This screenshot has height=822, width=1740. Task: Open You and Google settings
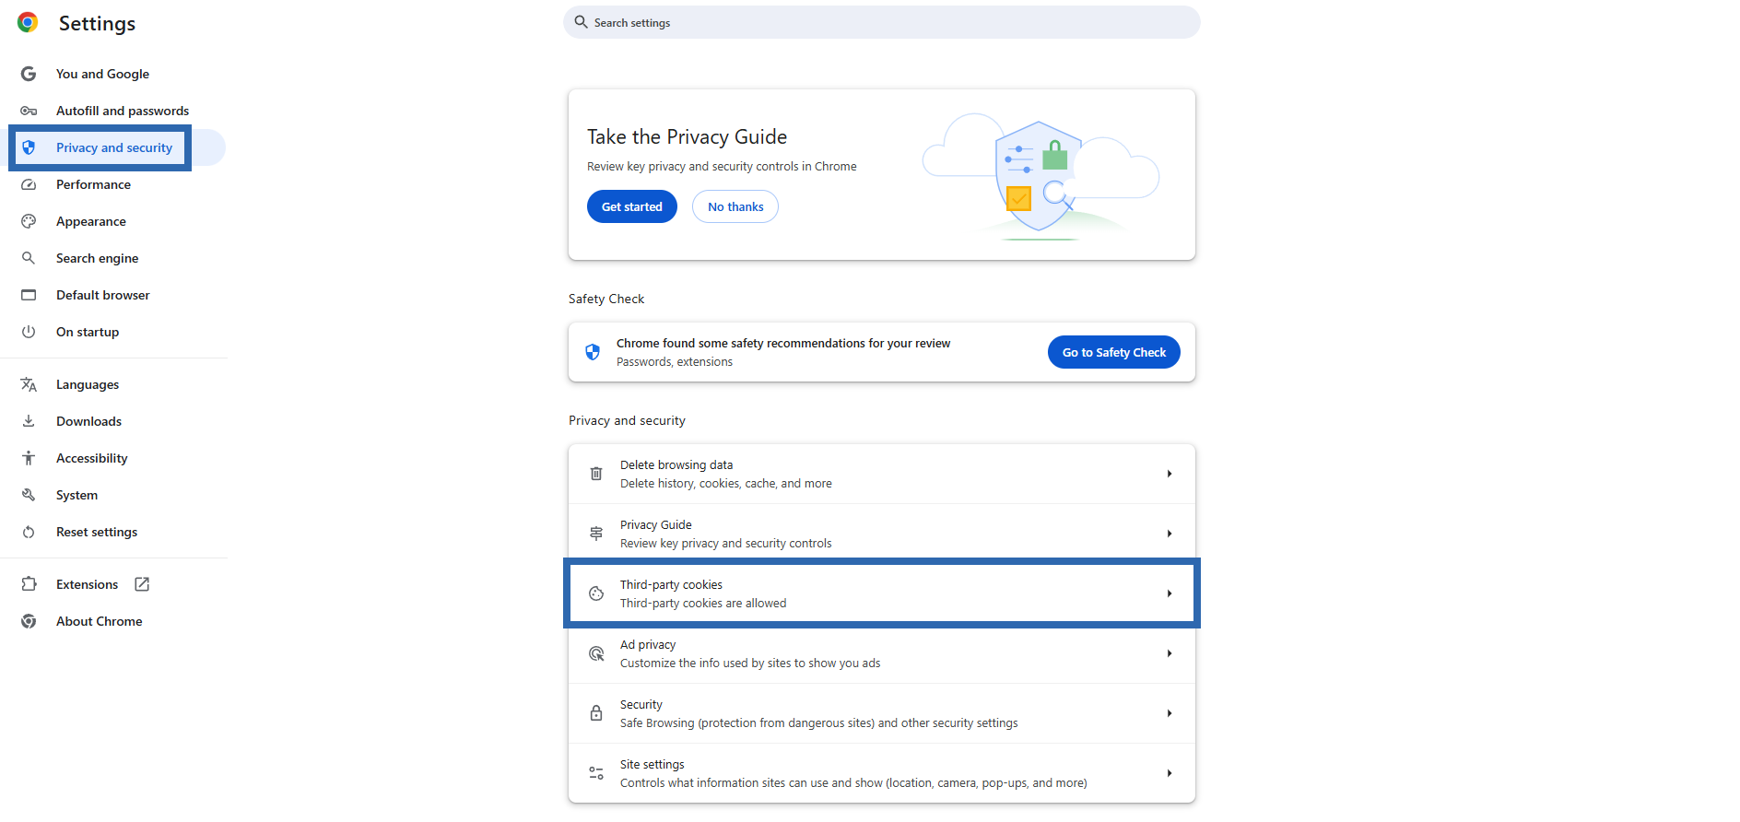102,74
